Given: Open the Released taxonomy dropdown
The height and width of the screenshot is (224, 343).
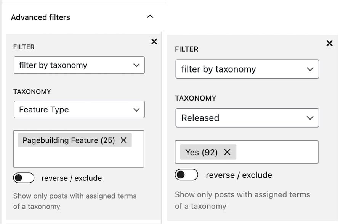Looking at the screenshot, I should pos(247,118).
